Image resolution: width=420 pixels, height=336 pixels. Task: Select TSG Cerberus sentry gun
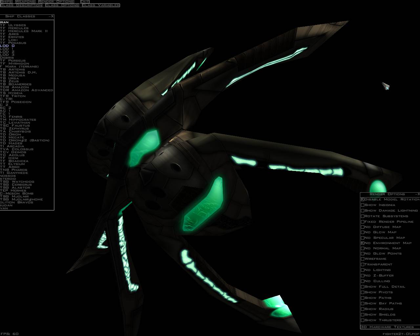tap(16, 185)
